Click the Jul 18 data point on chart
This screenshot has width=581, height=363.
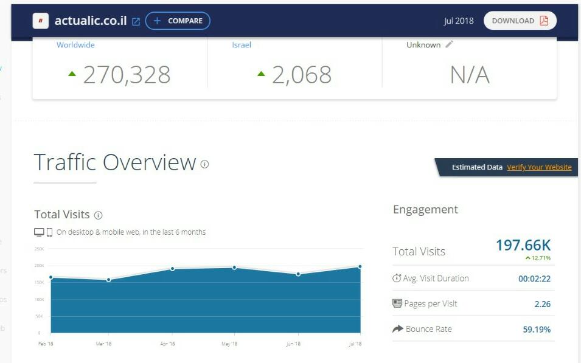[360, 266]
